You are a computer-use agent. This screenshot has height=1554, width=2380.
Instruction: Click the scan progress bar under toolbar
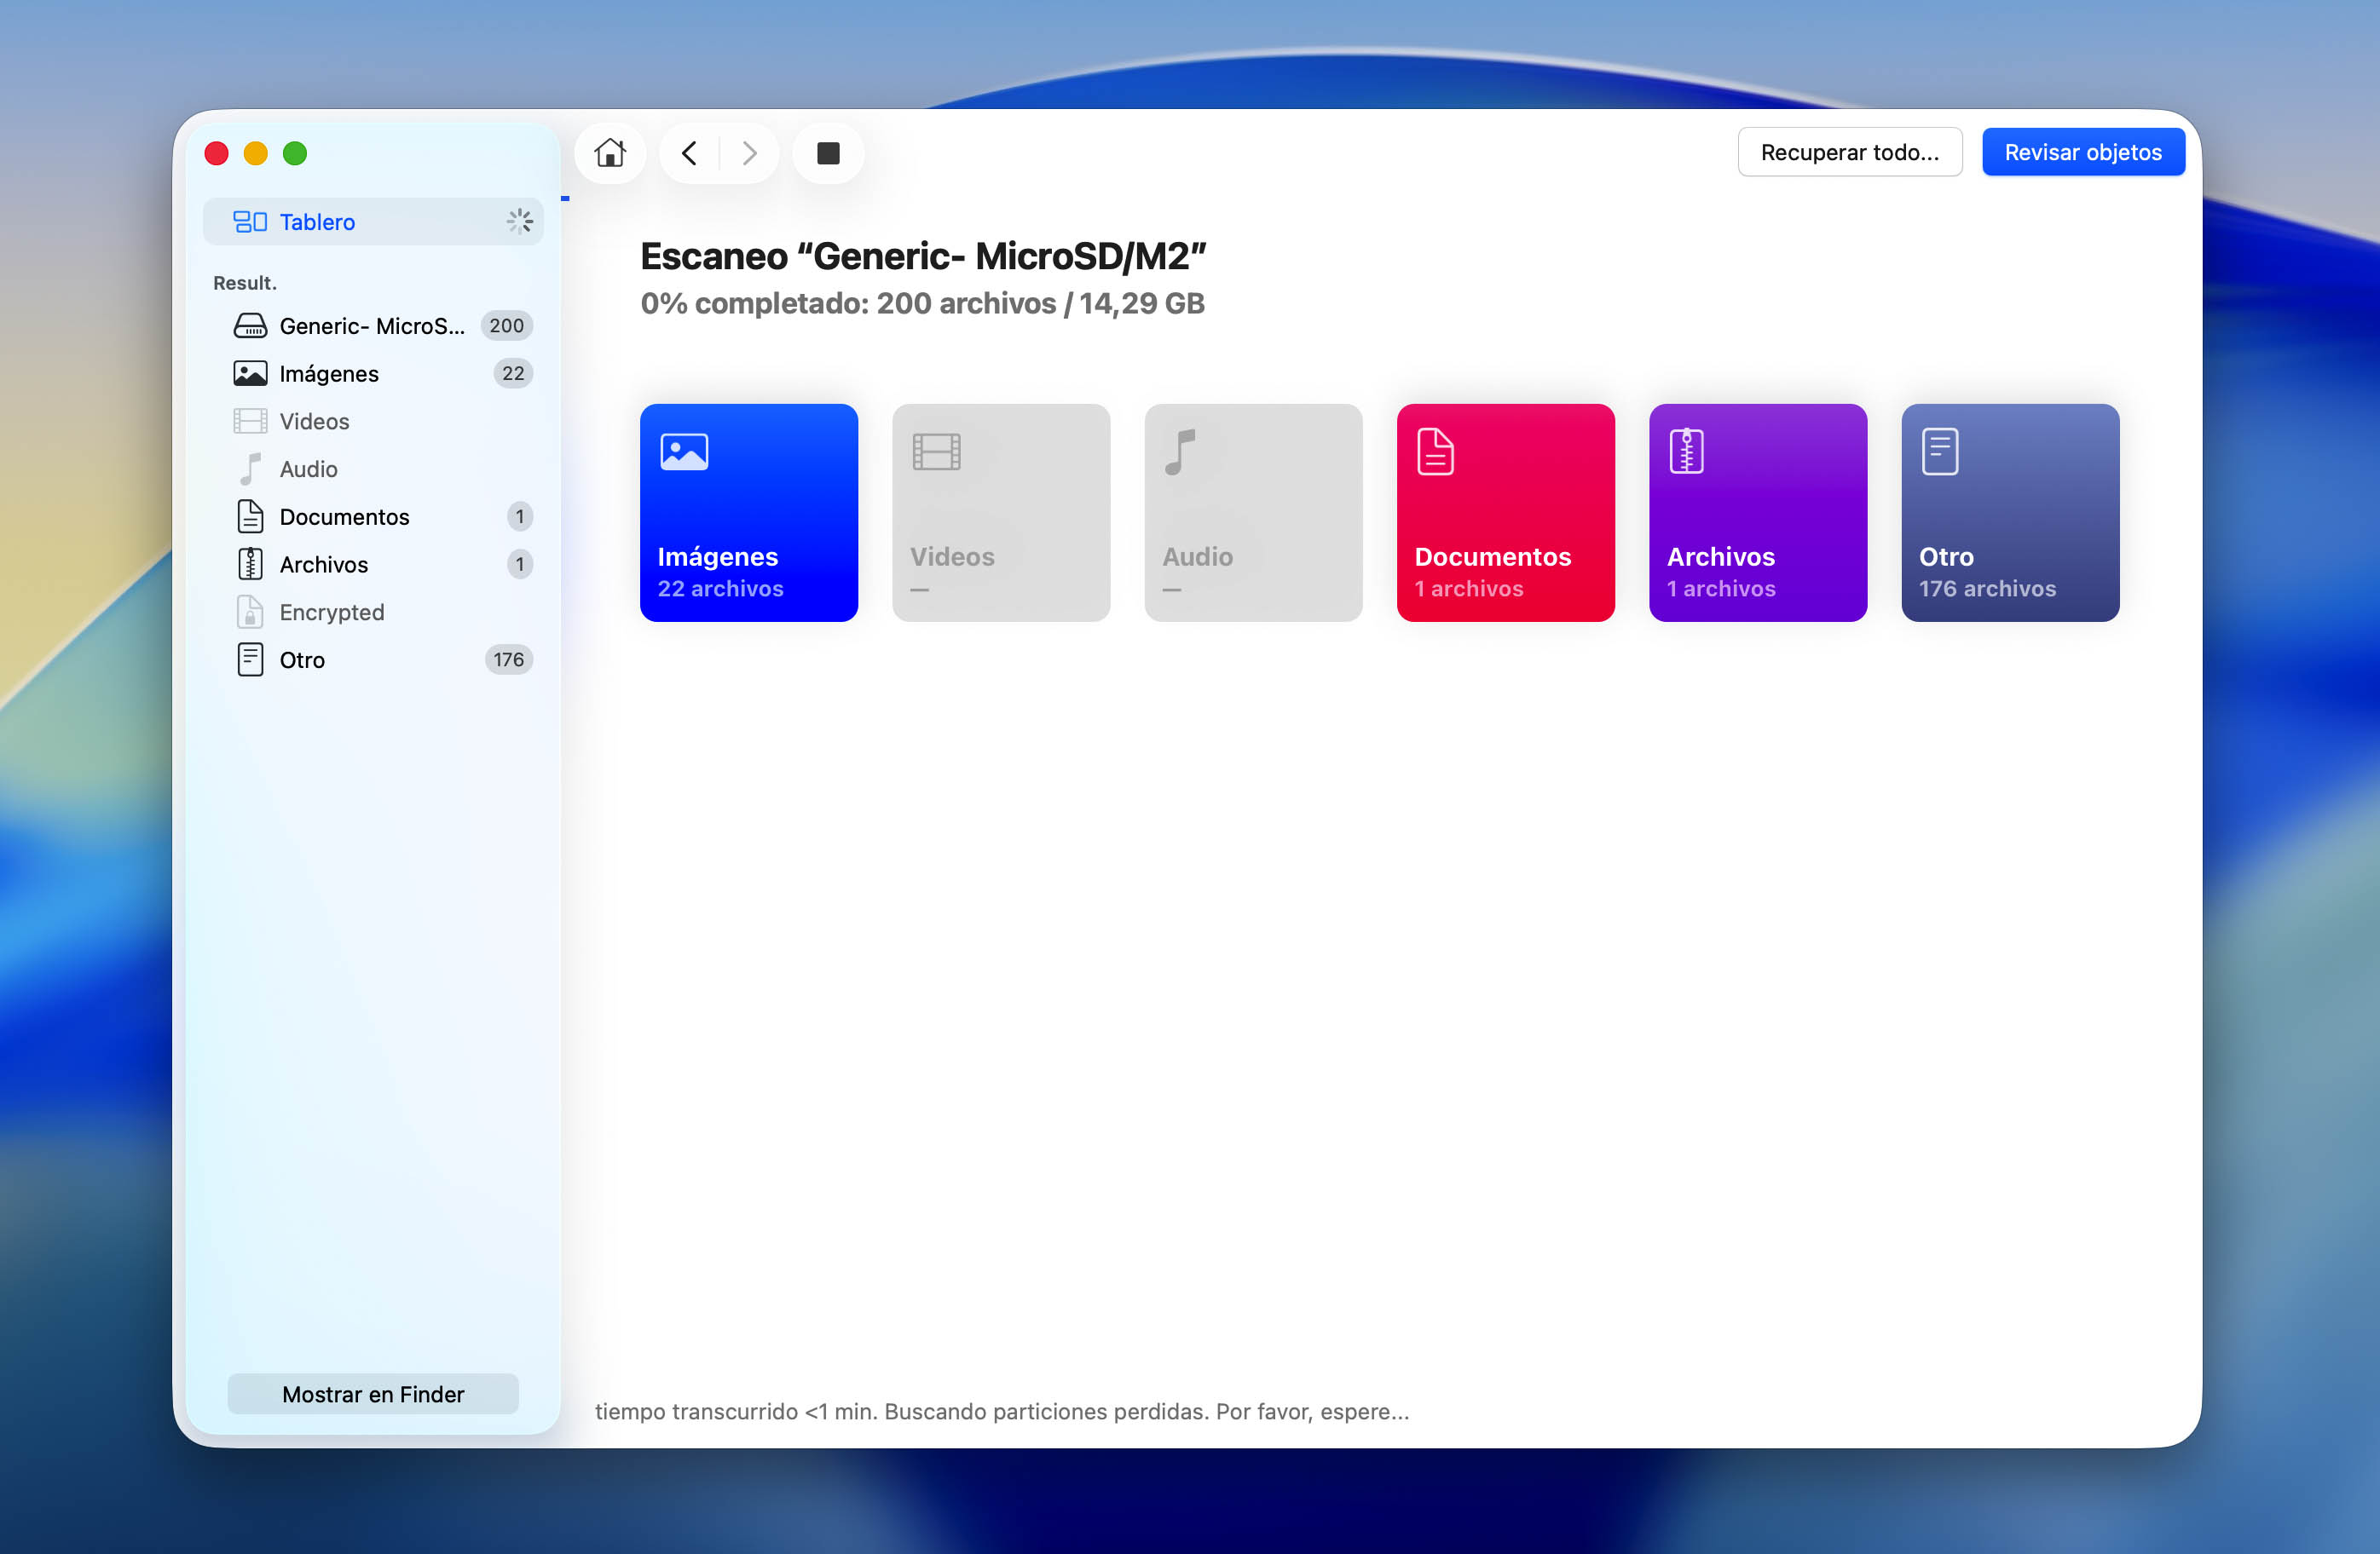point(566,199)
